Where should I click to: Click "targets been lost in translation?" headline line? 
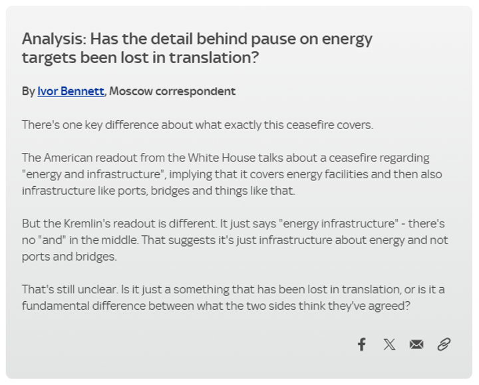tap(140, 58)
